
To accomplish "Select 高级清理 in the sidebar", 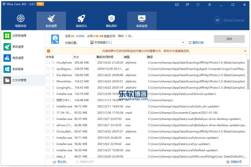I will tap(23, 58).
